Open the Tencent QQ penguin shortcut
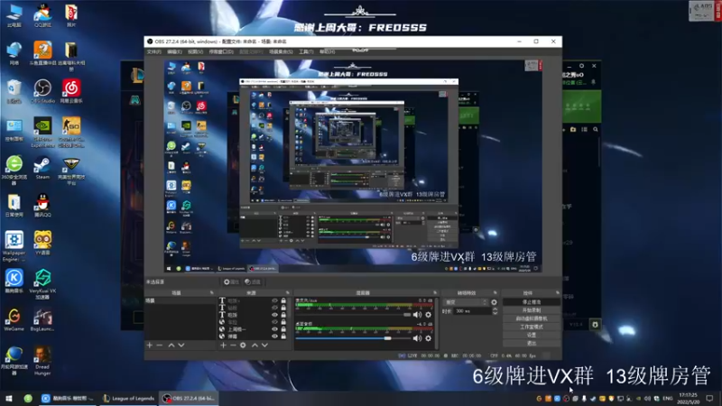Viewport: 722px width, 406px height. 42,206
